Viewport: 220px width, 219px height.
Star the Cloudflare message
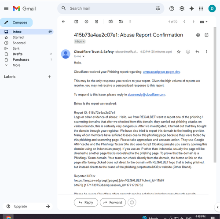pos(179,52)
